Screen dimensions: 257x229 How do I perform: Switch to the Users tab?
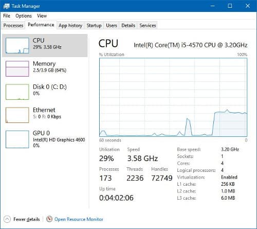[112, 25]
